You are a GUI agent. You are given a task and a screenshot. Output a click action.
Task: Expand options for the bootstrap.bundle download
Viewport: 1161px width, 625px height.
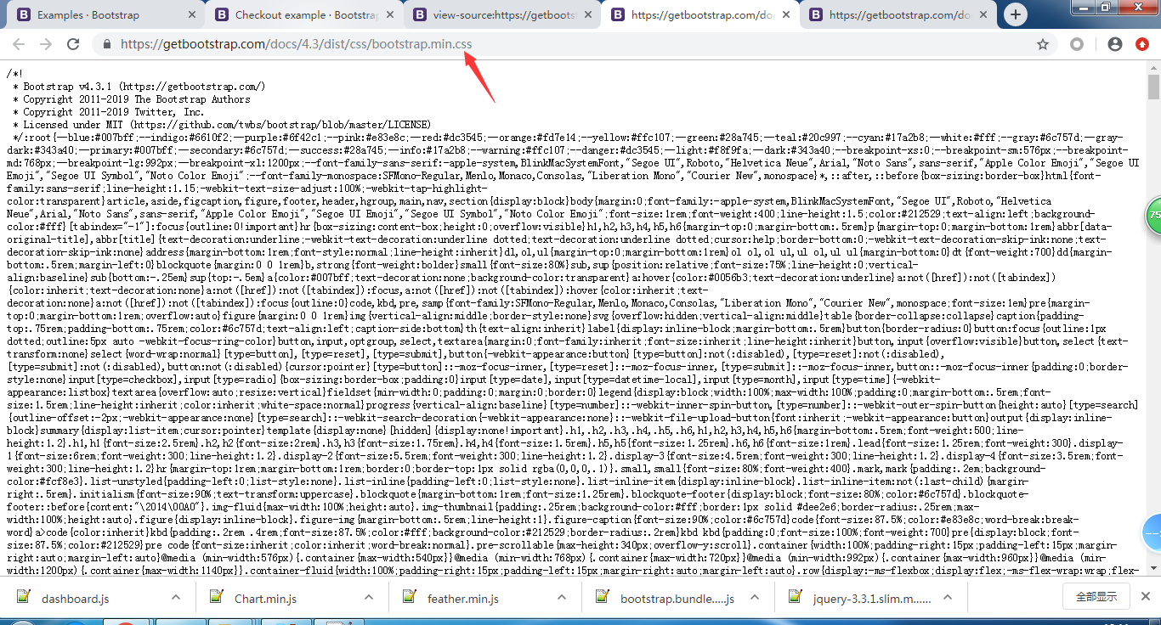(x=755, y=598)
